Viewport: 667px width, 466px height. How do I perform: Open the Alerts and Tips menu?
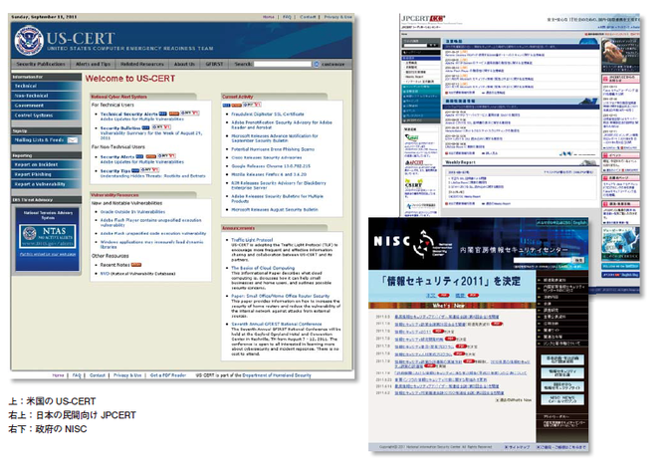coord(97,62)
